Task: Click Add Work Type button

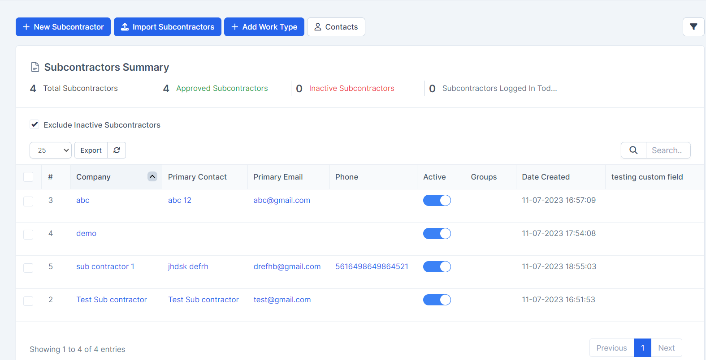Action: 264,27
